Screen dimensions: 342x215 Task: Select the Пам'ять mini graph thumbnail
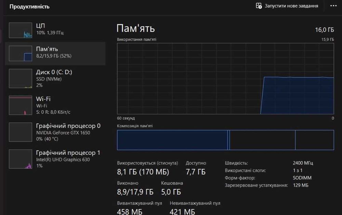(x=21, y=53)
